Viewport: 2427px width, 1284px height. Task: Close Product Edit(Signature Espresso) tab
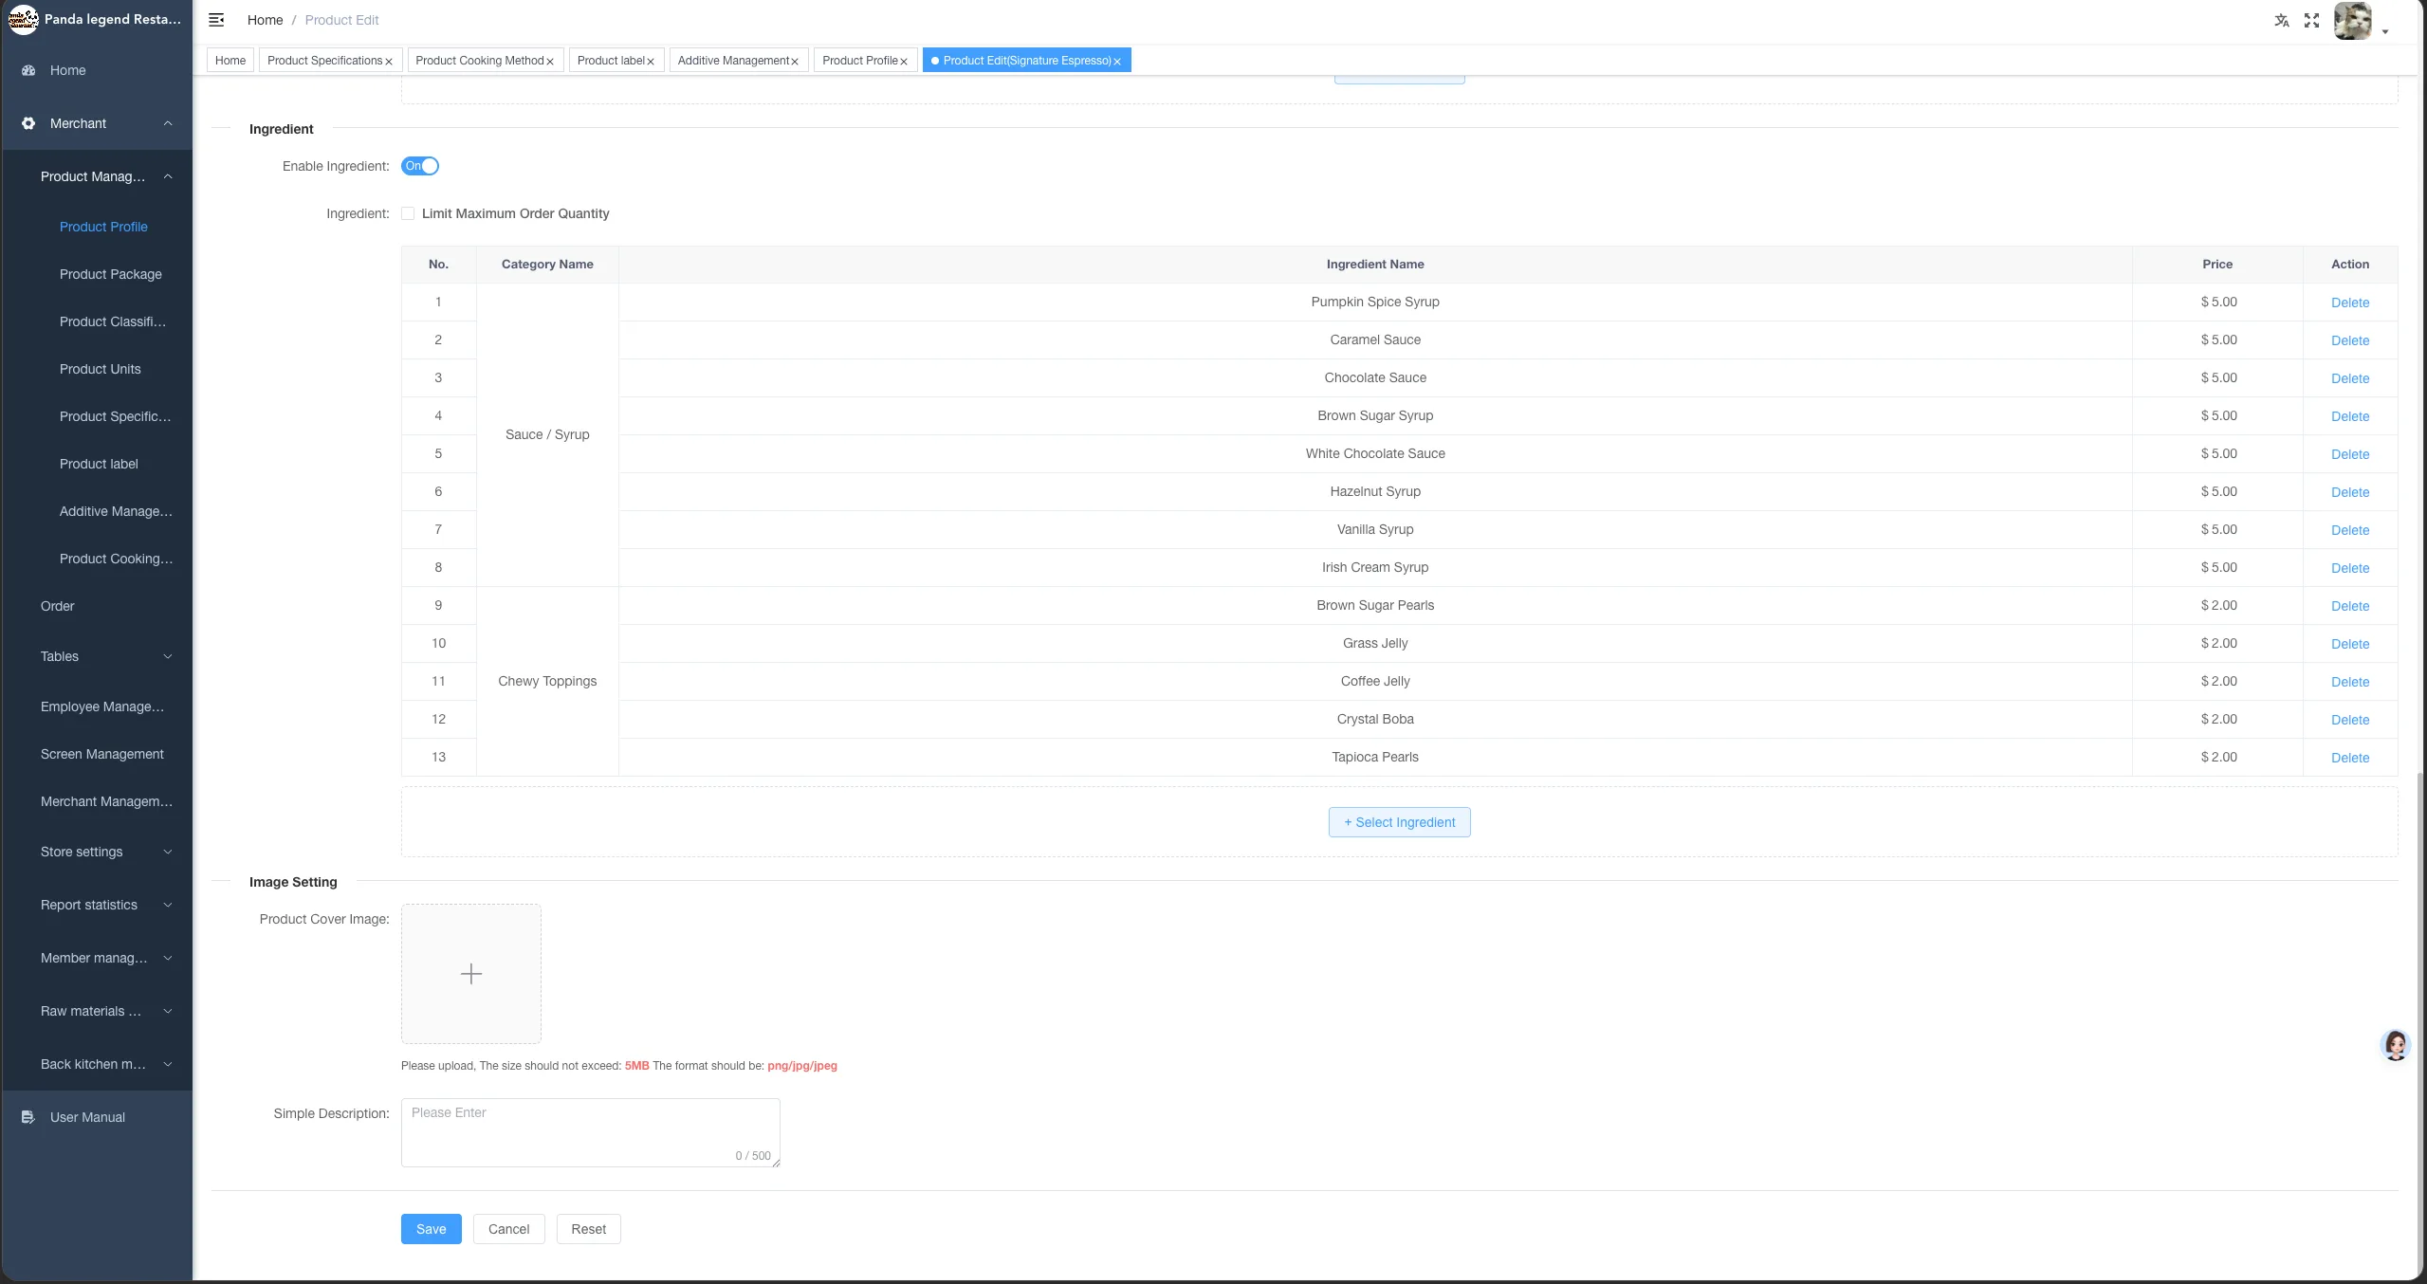coord(1117,62)
